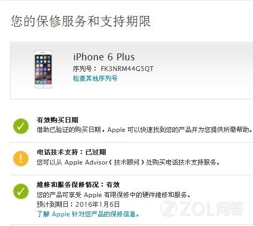
Task: Click the 有效购买日期 section heading
Action: coord(58,120)
